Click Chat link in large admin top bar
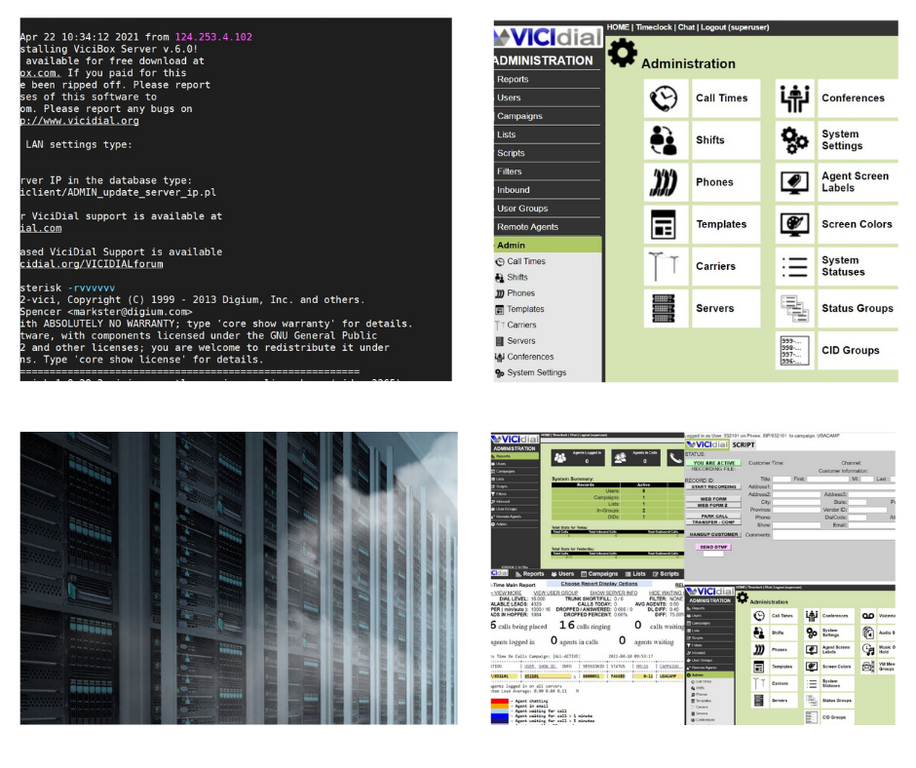 pyautogui.click(x=686, y=27)
